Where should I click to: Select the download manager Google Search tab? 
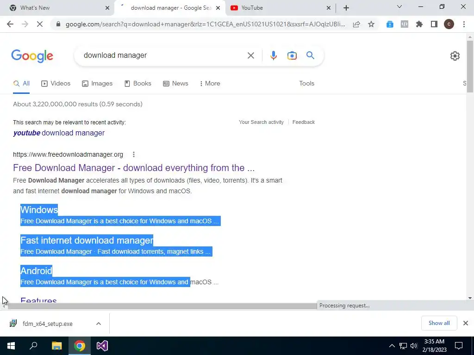pyautogui.click(x=171, y=8)
